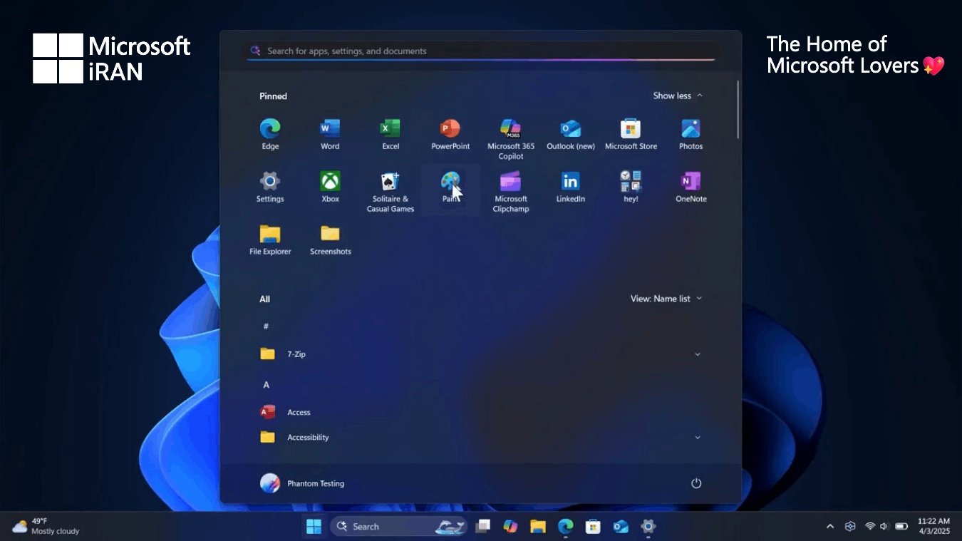
Task: Click the Windows Start button on taskbar
Action: pyautogui.click(x=314, y=527)
